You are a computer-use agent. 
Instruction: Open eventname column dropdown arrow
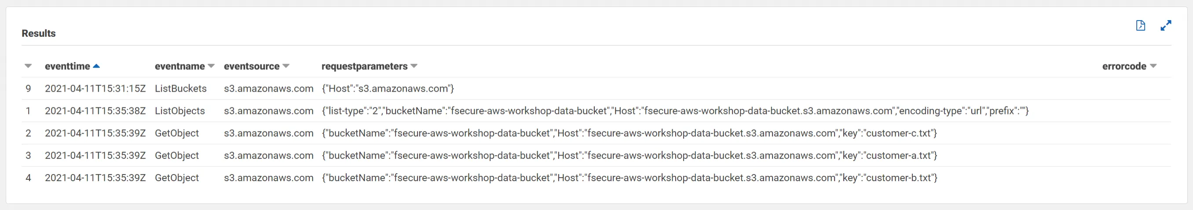pyautogui.click(x=211, y=66)
